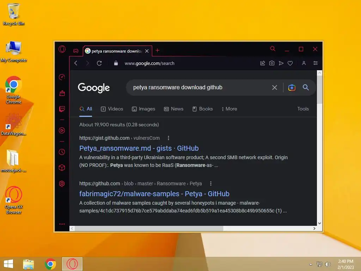Go back to the previous page
361x271 pixels.
click(76, 63)
